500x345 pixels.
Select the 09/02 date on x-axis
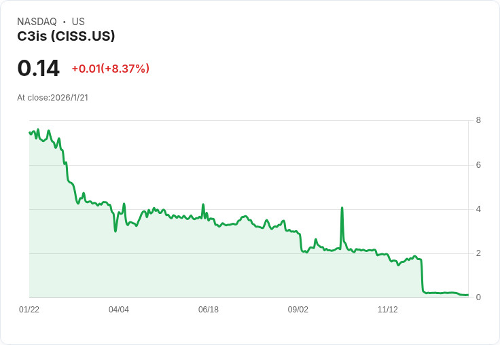tap(298, 310)
